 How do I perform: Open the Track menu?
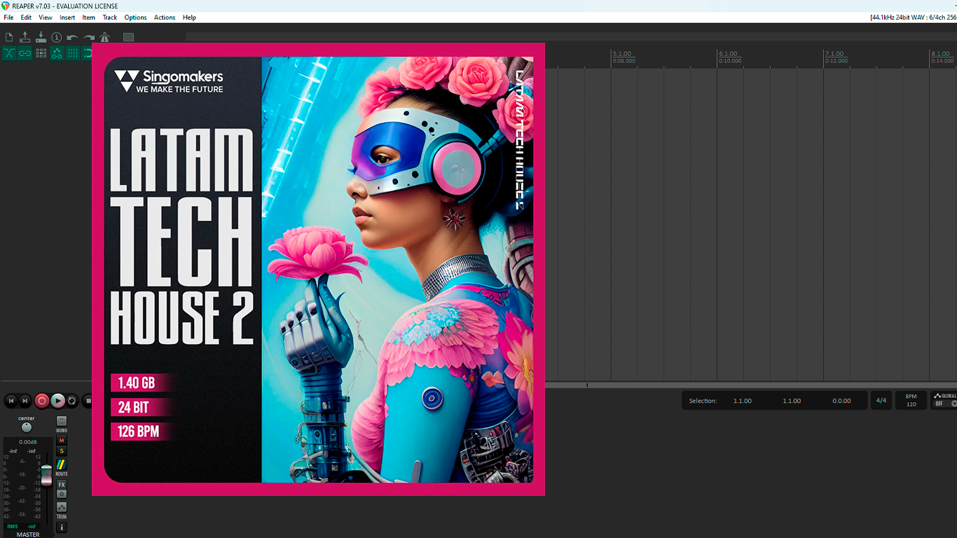[x=110, y=18]
